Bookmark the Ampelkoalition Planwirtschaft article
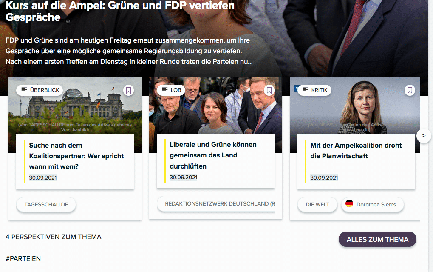The width and height of the screenshot is (433, 272). [410, 90]
